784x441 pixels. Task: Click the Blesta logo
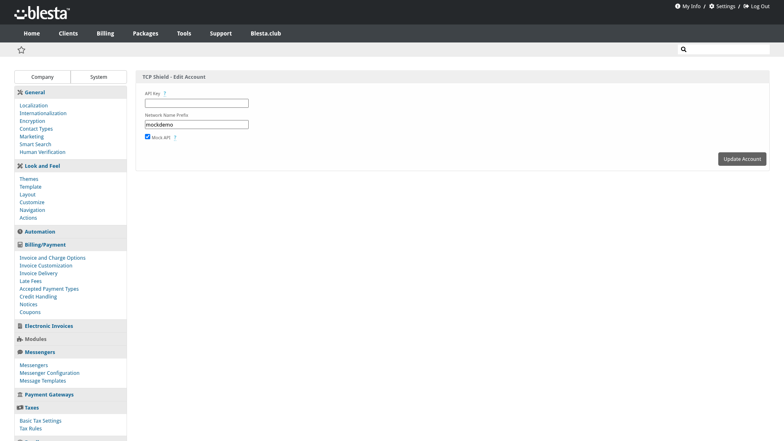(42, 13)
